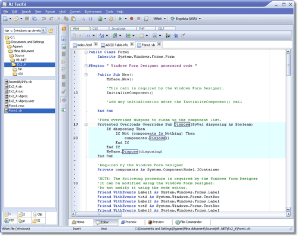
Task: Click the browser preview globe icon in the toolbar
Action: pyautogui.click(x=100, y=18)
